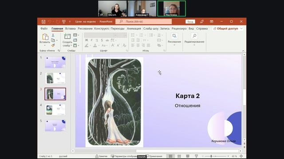Toggle text shadow formatting

(x=107, y=40)
